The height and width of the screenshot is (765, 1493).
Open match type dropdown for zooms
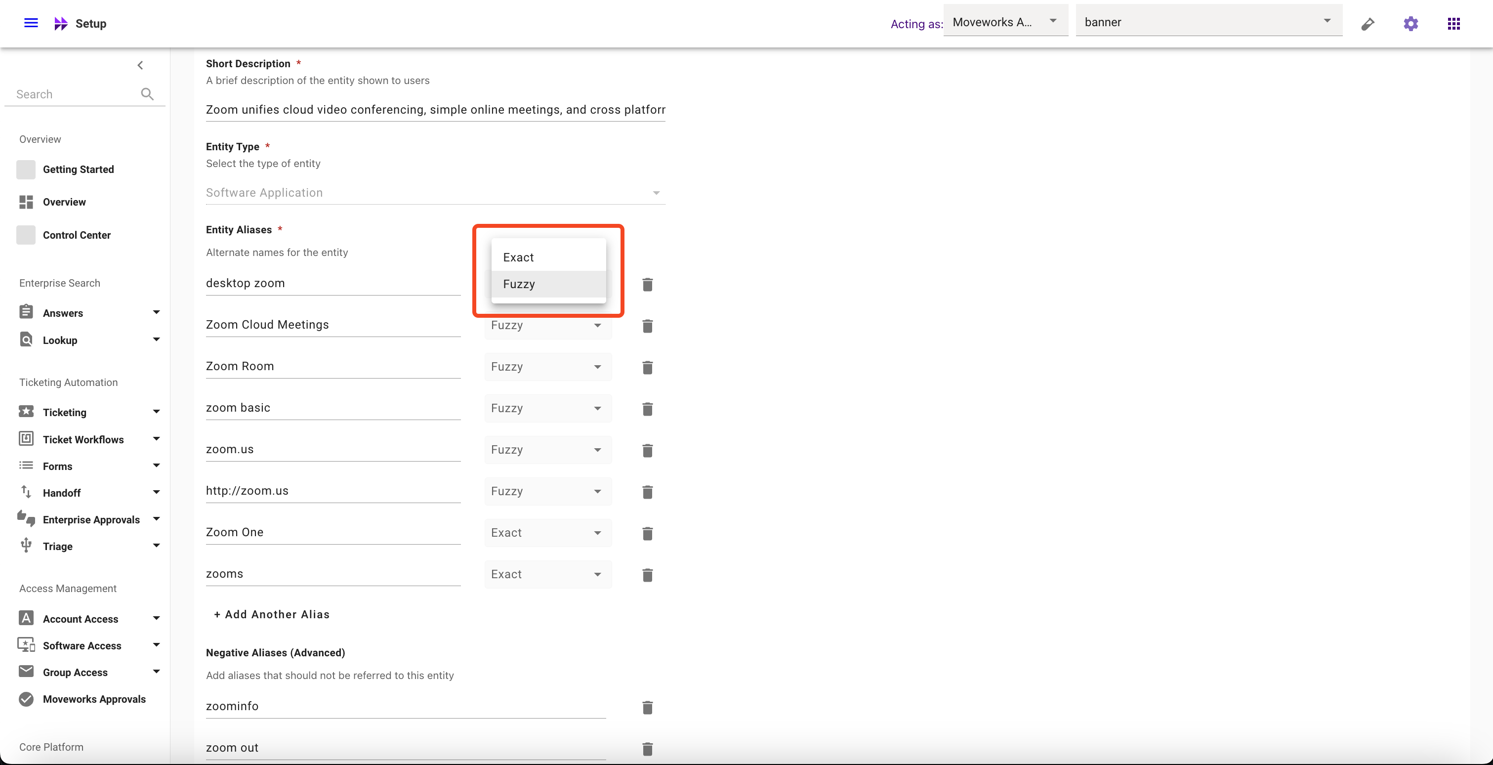point(547,574)
